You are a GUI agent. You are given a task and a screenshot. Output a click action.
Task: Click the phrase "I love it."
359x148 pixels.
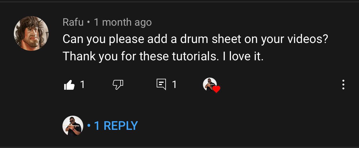coord(243,56)
